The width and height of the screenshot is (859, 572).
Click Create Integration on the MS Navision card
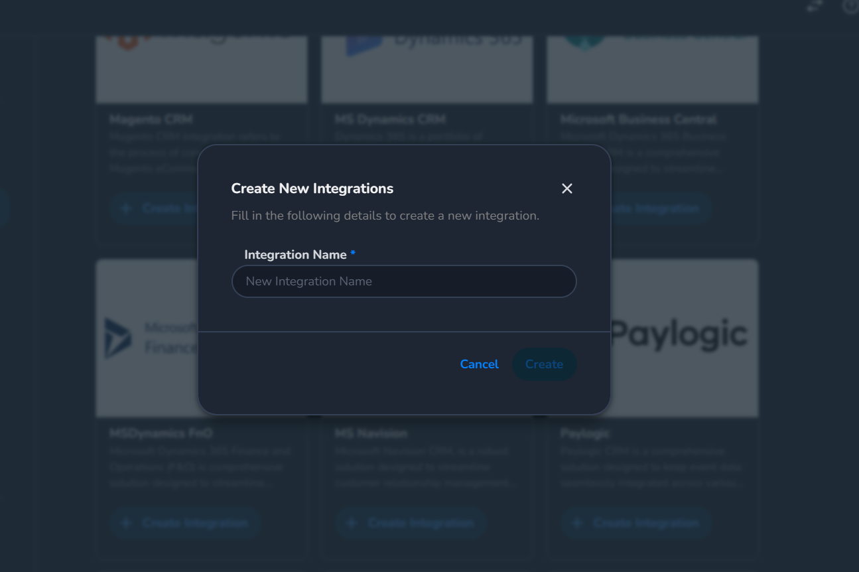tap(411, 523)
